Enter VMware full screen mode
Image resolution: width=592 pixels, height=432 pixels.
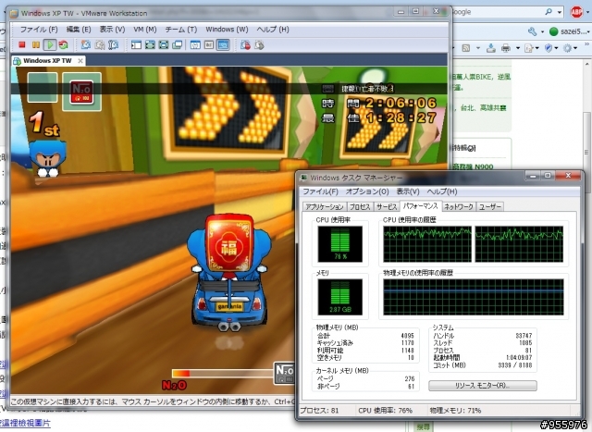pyautogui.click(x=150, y=45)
